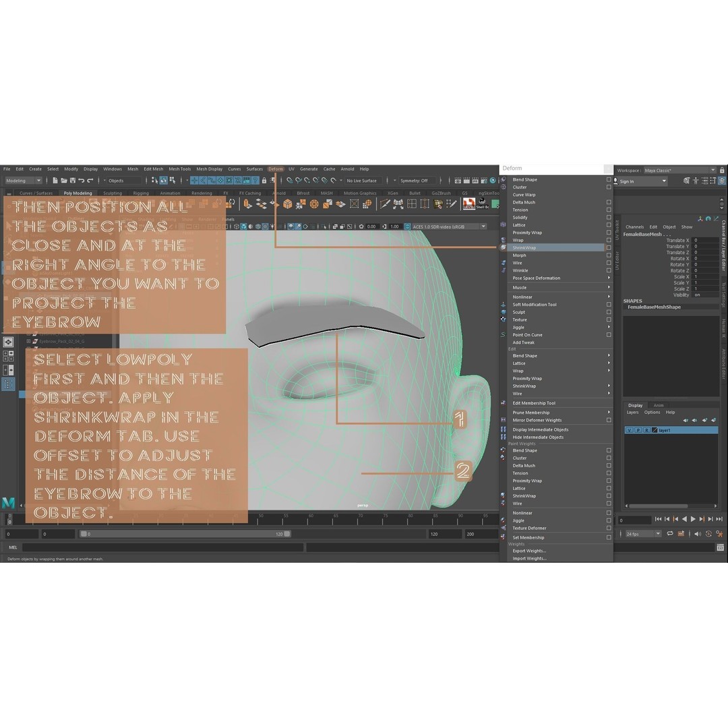
Task: Click the Redo arrow icon
Action: coord(90,181)
